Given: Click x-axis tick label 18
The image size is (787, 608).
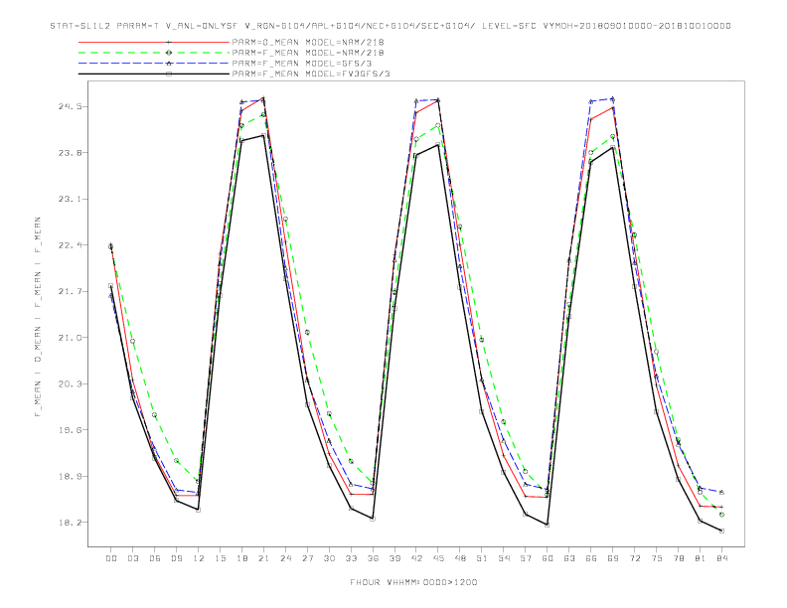Looking at the screenshot, I should click(x=241, y=558).
